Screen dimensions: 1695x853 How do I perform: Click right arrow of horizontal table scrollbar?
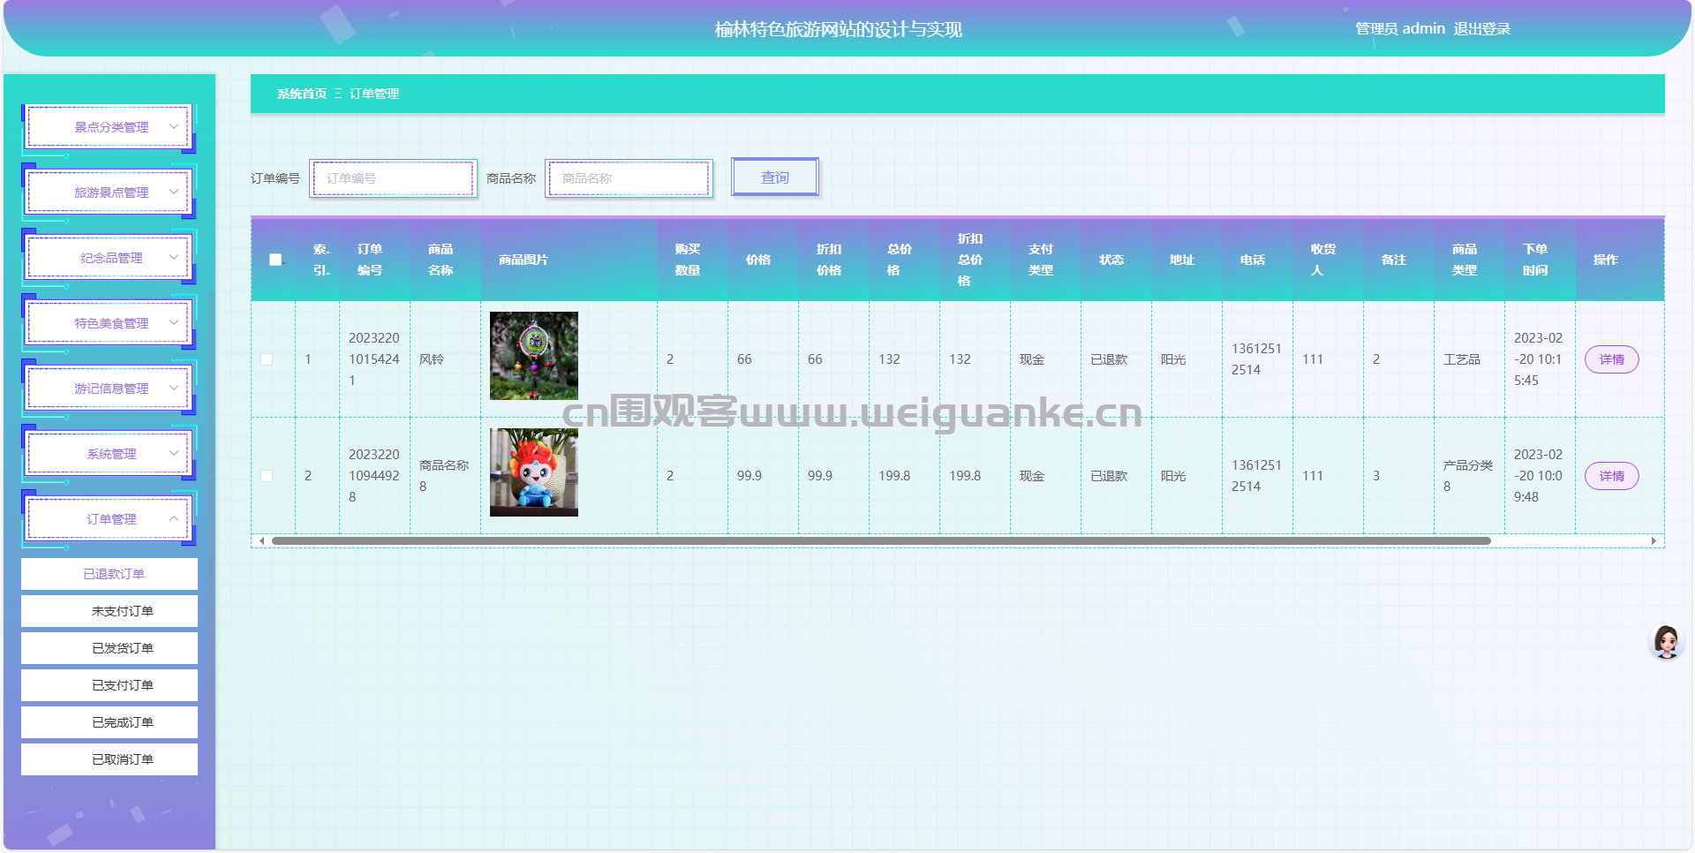coord(1654,540)
